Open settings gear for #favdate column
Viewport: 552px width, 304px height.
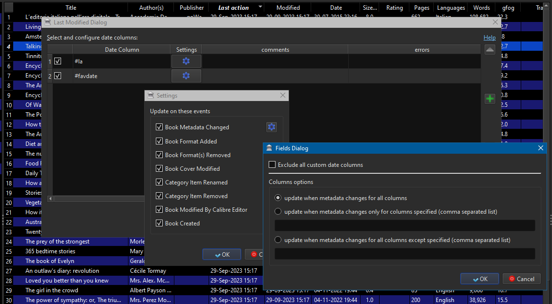pos(186,76)
